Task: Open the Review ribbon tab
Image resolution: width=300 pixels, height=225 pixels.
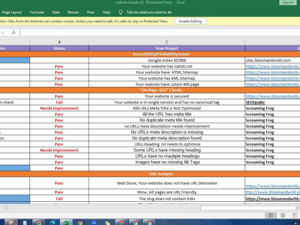Action: tap(73, 12)
